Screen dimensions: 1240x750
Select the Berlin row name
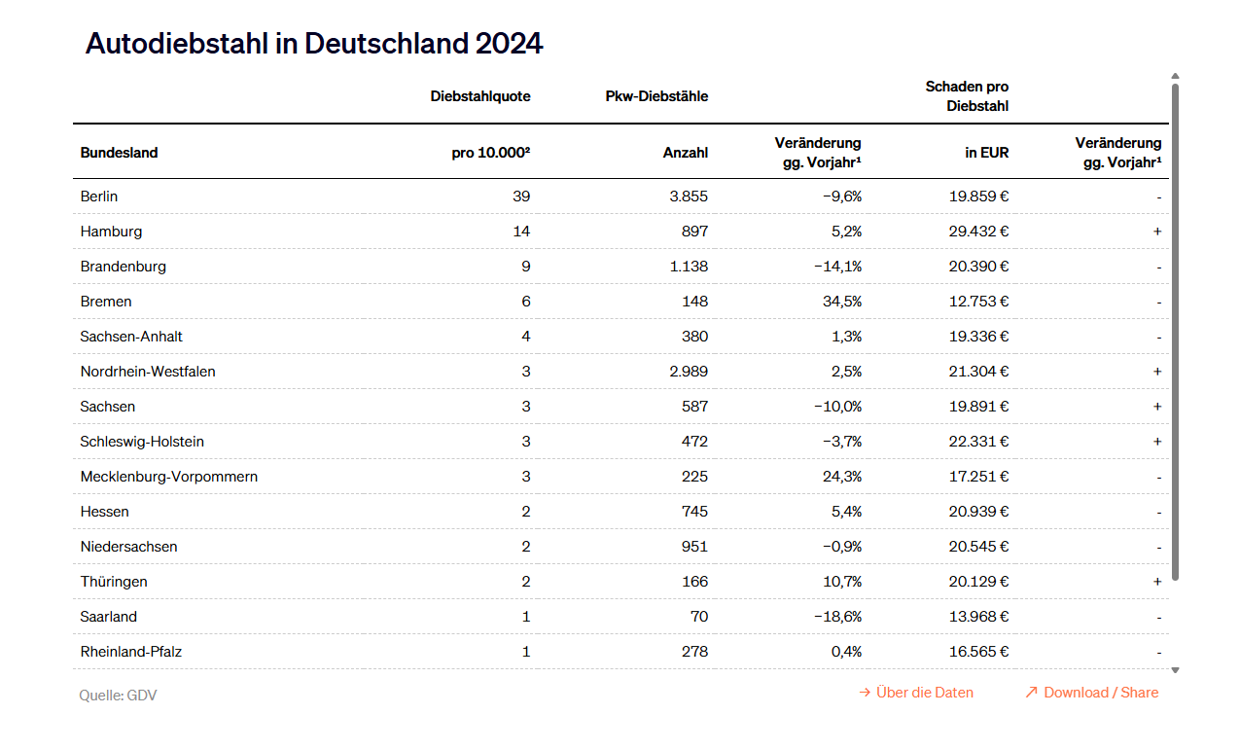pyautogui.click(x=99, y=196)
